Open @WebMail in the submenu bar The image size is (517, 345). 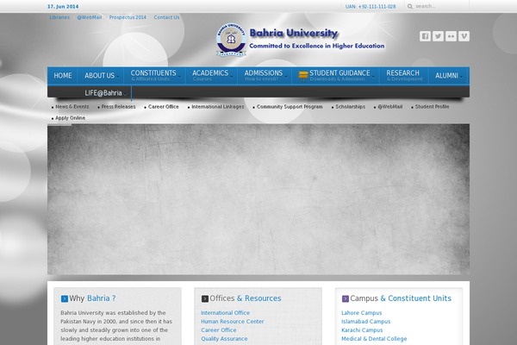pos(389,107)
